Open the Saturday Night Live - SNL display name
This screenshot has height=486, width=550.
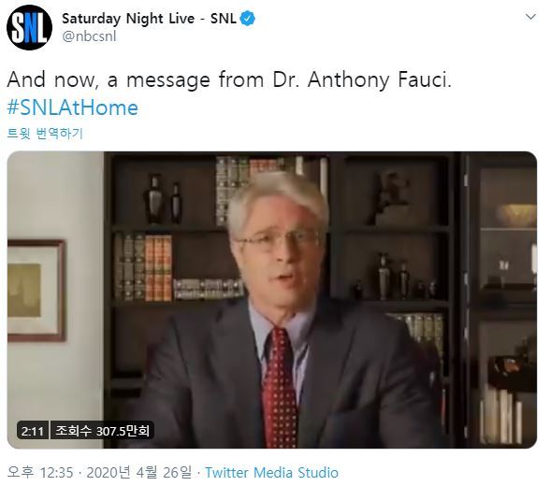coord(149,19)
